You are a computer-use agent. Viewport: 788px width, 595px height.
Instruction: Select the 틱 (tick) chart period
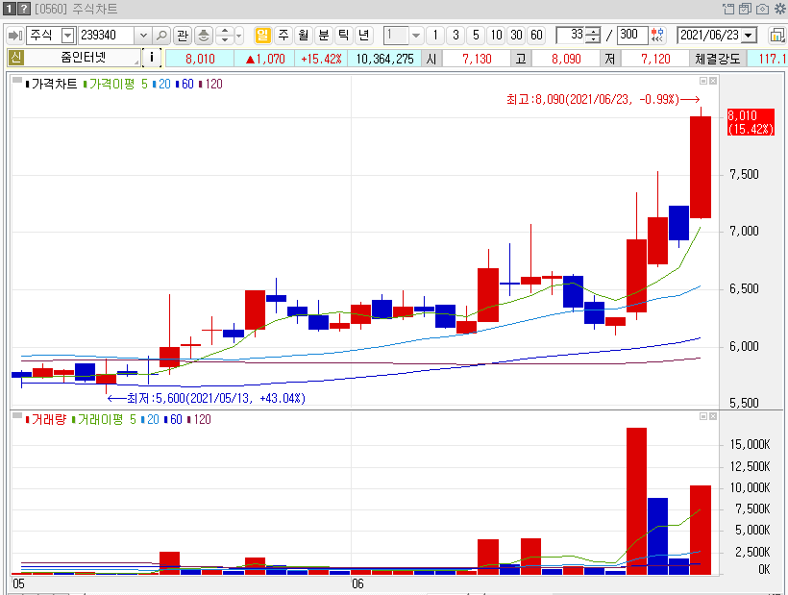(344, 36)
